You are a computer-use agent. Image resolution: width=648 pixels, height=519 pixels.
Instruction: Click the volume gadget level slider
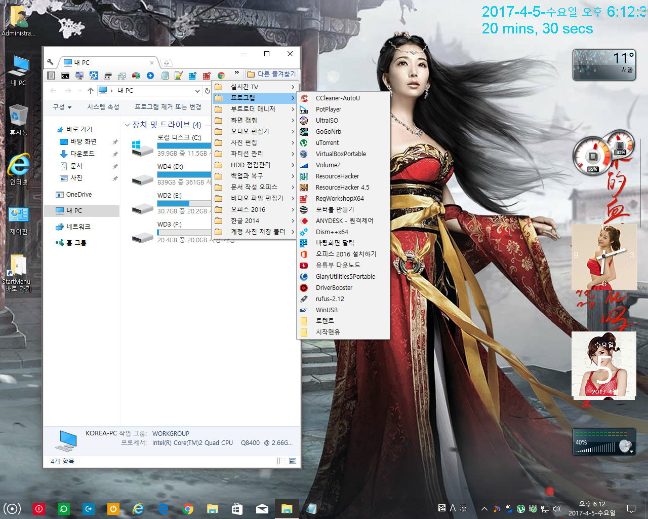pyautogui.click(x=596, y=448)
